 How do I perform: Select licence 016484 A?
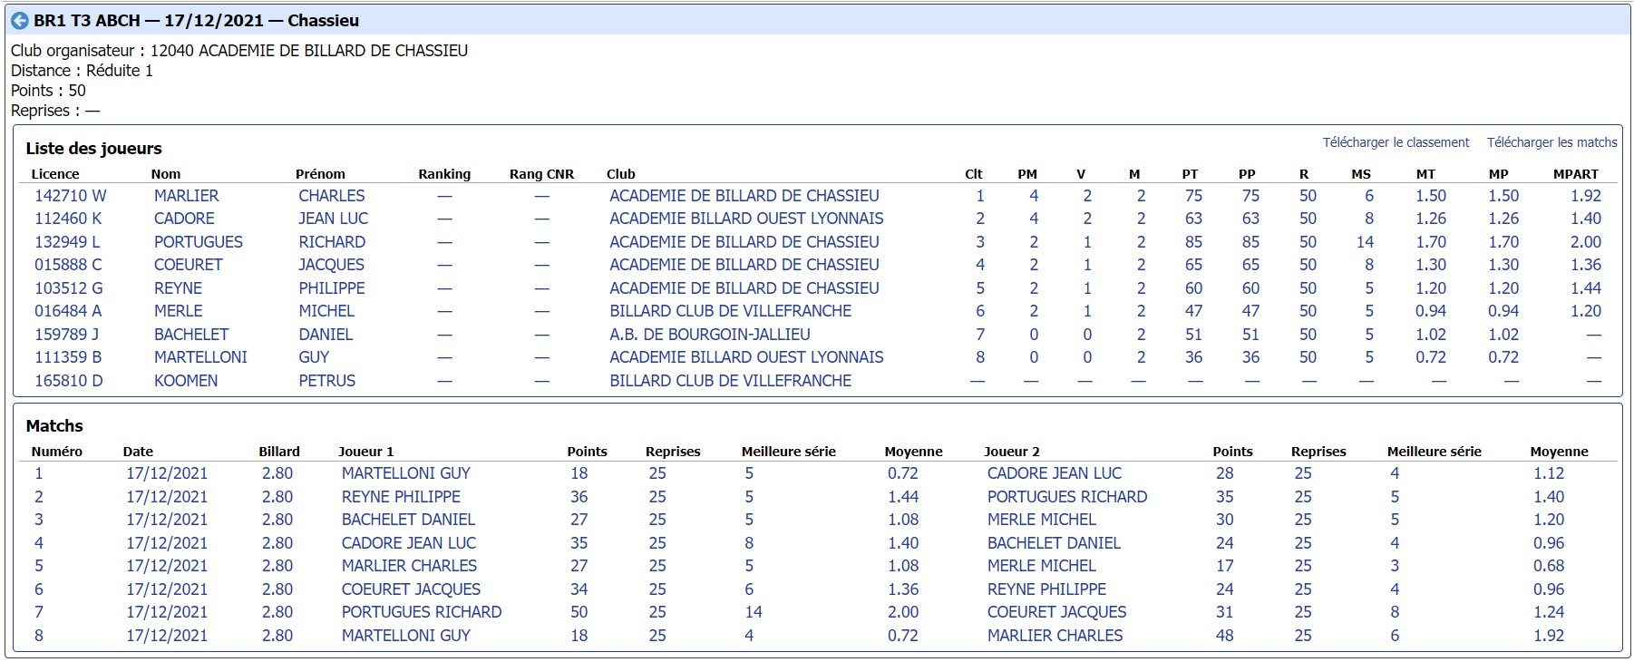[x=68, y=311]
